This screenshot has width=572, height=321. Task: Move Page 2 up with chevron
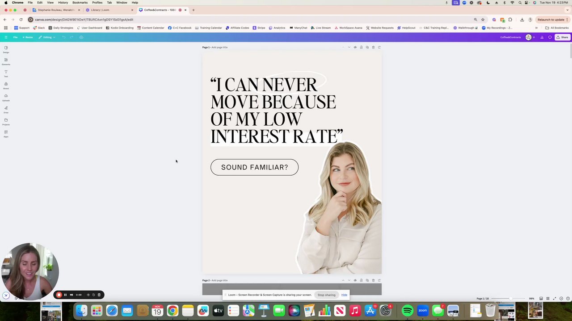343,280
